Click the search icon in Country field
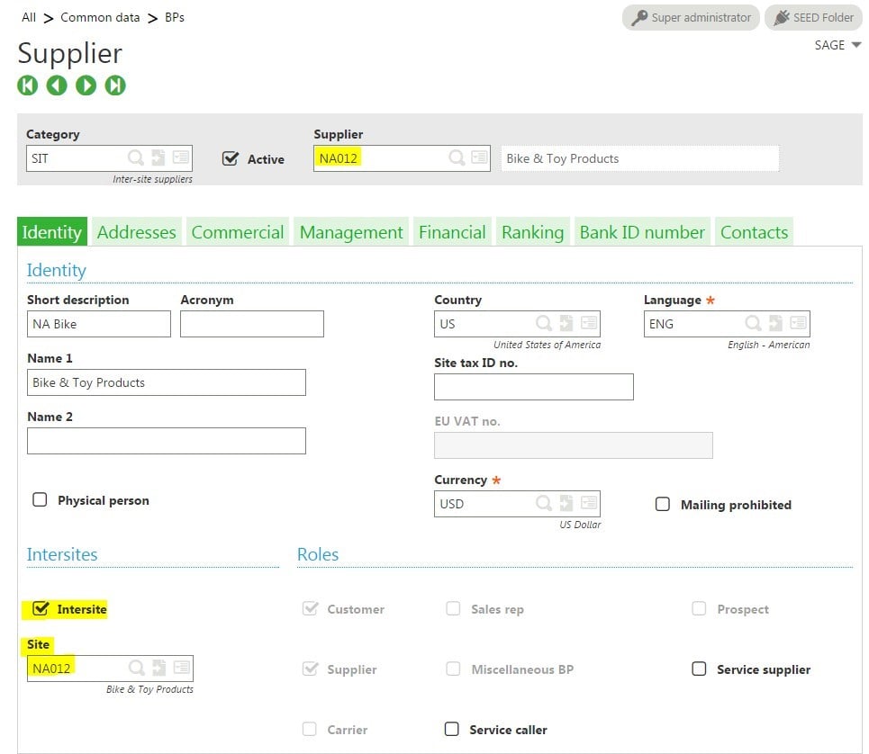Viewport: 869px width, 754px height. tap(545, 324)
